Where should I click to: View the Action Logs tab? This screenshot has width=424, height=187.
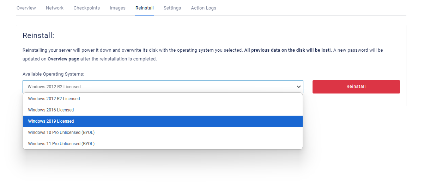[204, 8]
